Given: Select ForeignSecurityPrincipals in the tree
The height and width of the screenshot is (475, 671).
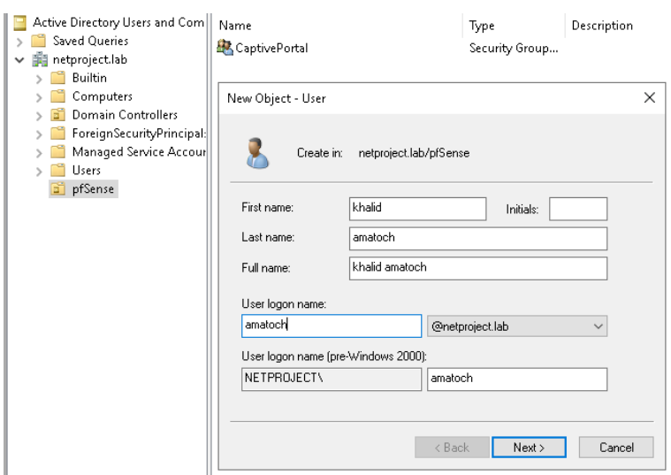Looking at the screenshot, I should tap(138, 134).
